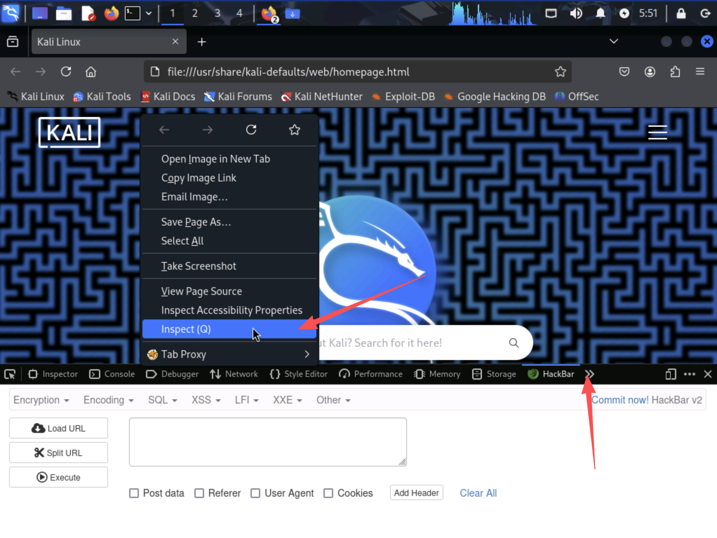The image size is (717, 538).
Task: Open the Firefox application hamburger menu
Action: [x=700, y=71]
